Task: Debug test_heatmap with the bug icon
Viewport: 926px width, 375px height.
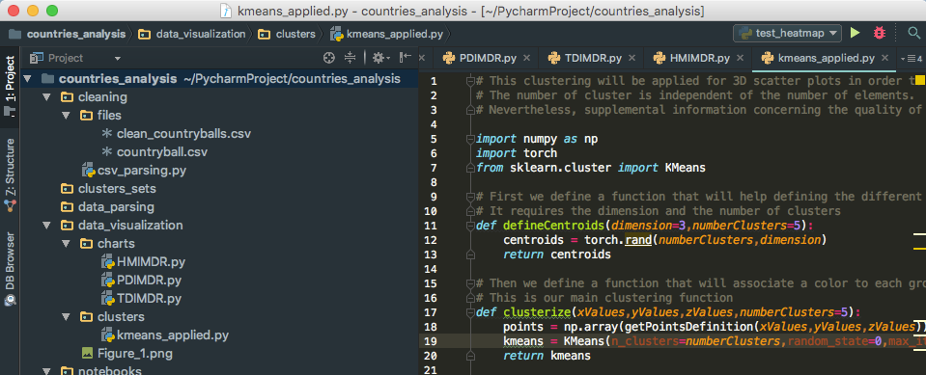Action: pos(880,33)
